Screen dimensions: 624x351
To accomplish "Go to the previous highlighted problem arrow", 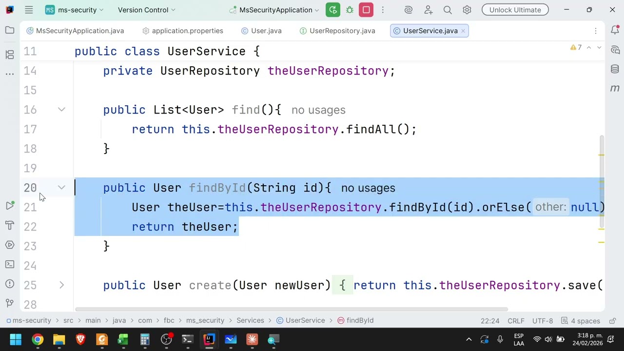I will coord(589,47).
